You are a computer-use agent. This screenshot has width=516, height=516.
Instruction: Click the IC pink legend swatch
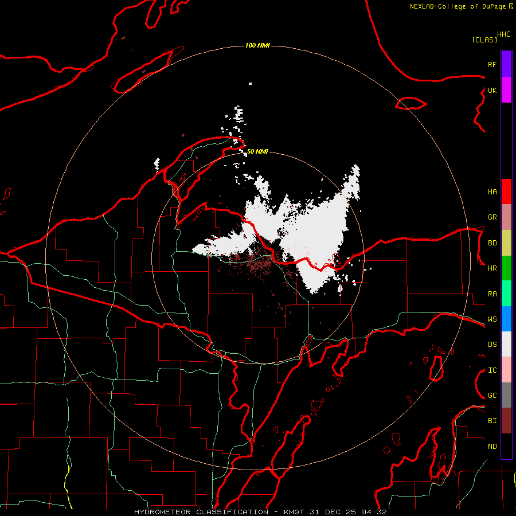(x=506, y=370)
